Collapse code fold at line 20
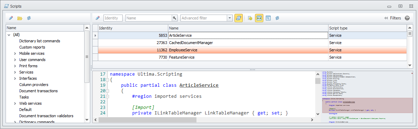Image resolution: width=418 pixels, height=129 pixels. click(x=107, y=91)
